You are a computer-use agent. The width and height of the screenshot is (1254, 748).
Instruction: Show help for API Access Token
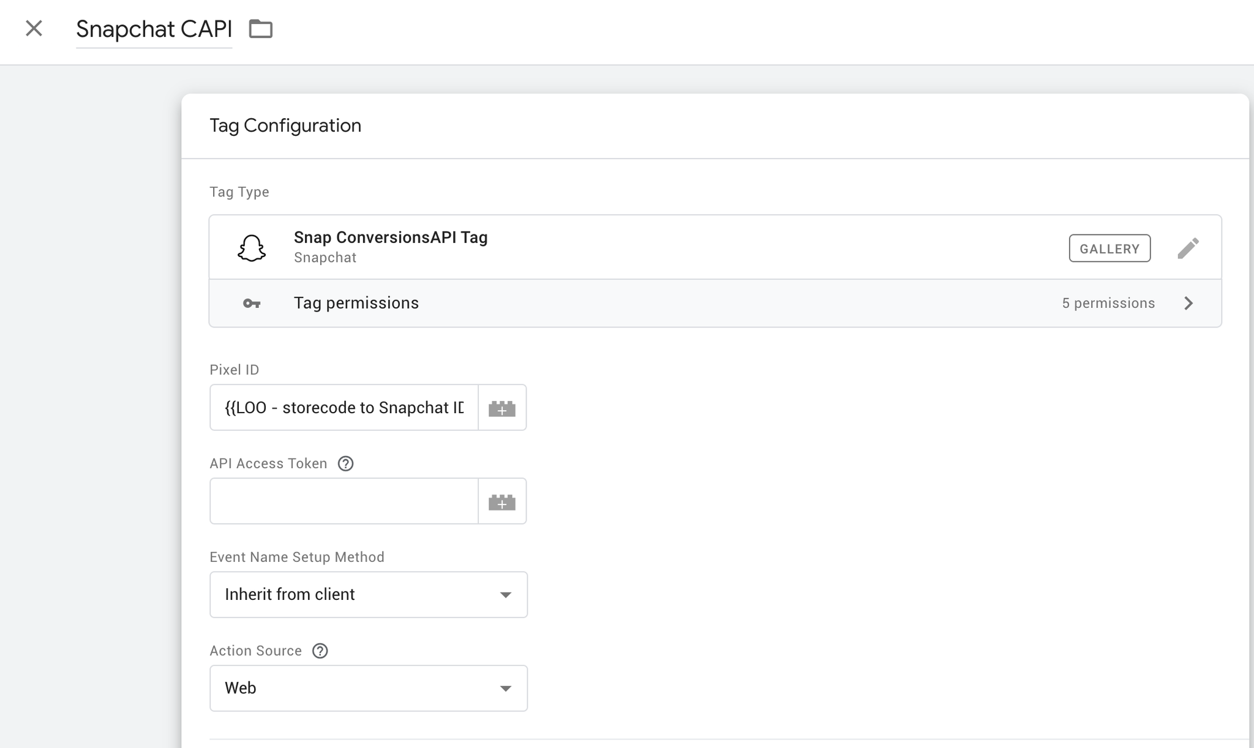click(x=345, y=463)
